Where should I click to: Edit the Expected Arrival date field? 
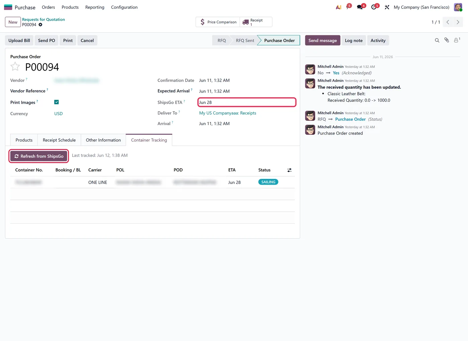coord(214,91)
